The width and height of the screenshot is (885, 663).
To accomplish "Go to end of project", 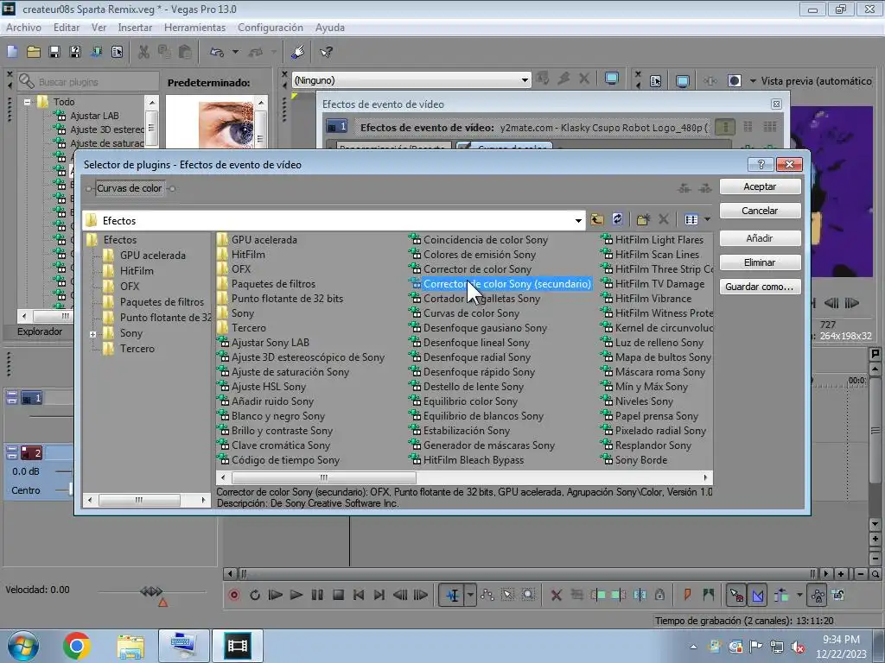I will click(379, 595).
